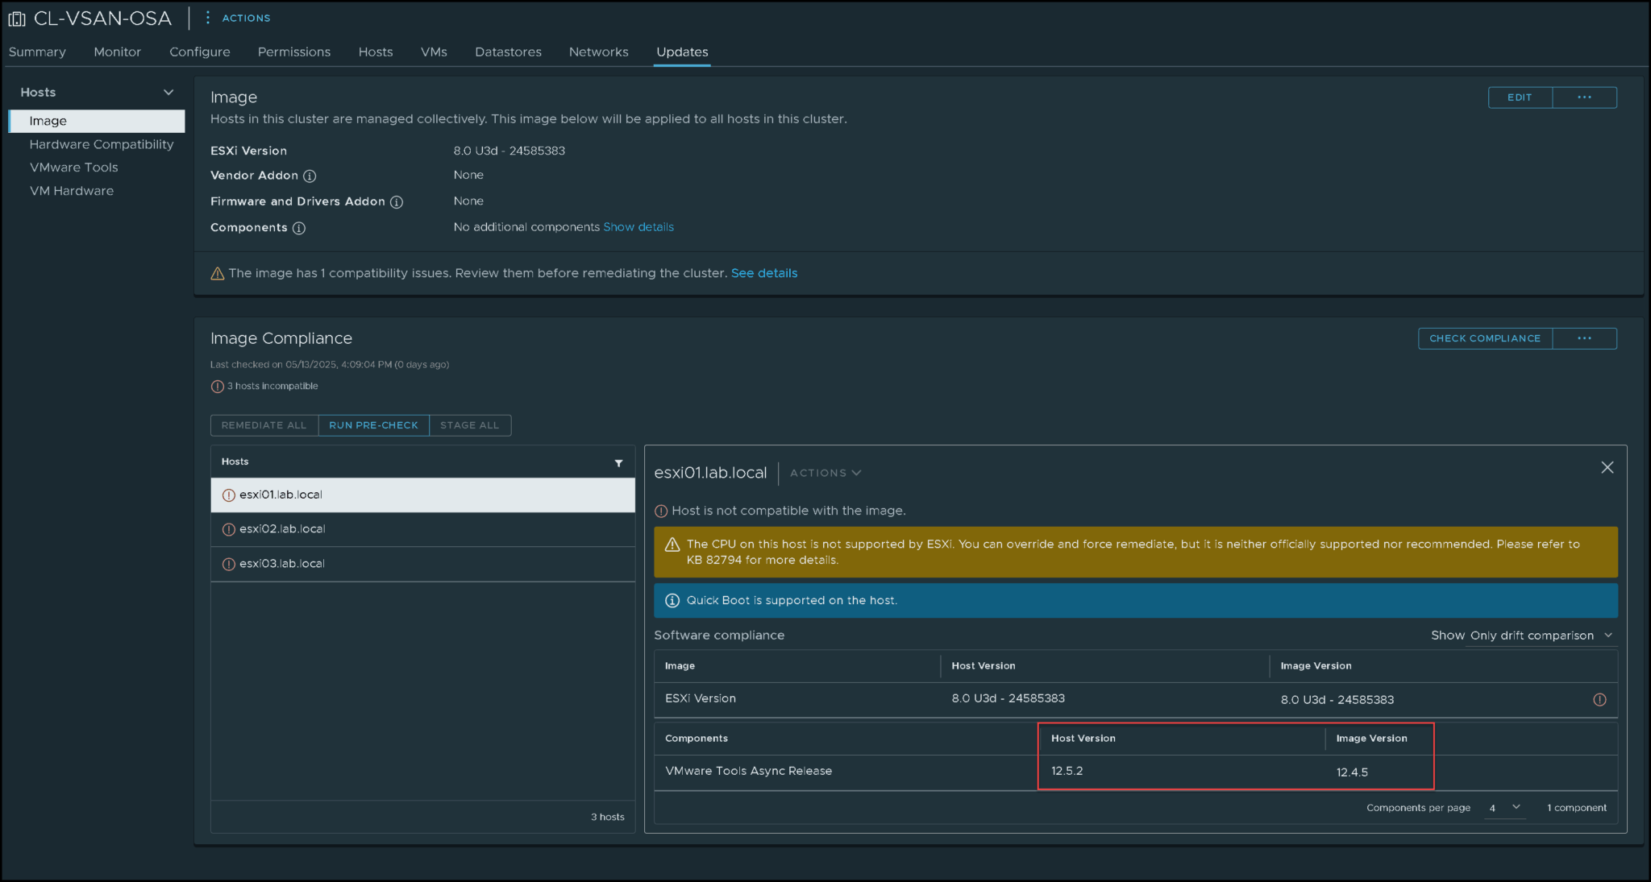Click the Components info icon

click(299, 228)
